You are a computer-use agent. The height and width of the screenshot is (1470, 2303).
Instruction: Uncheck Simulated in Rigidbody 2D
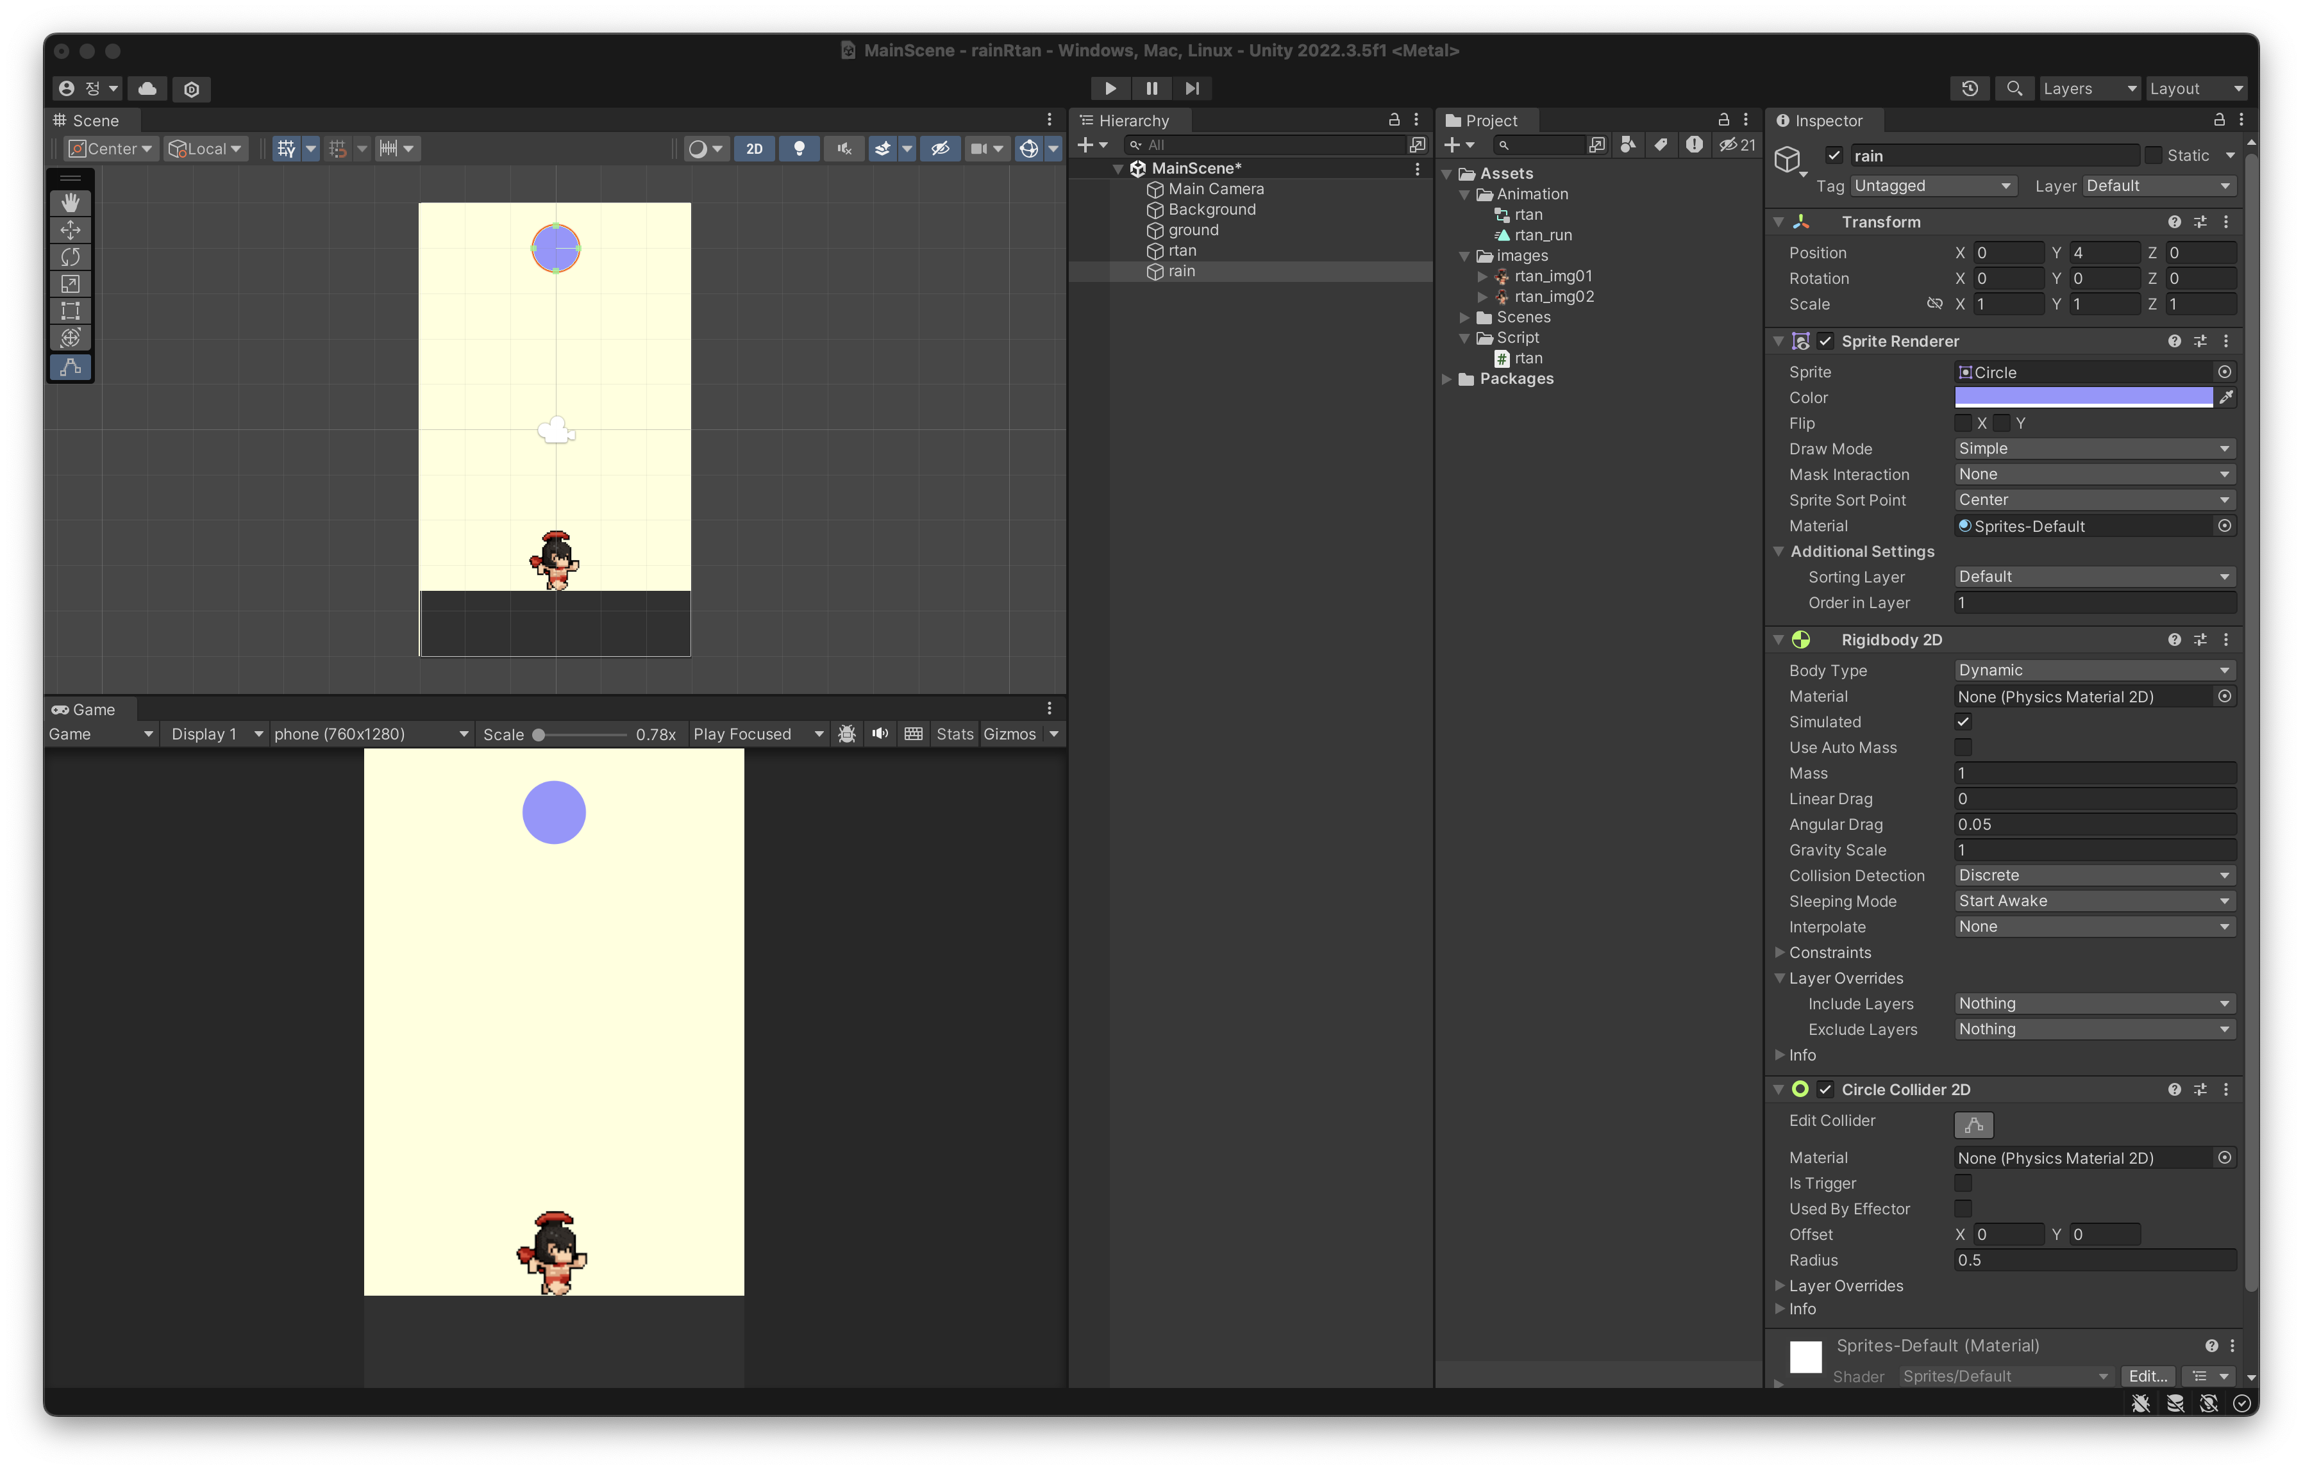[1963, 722]
